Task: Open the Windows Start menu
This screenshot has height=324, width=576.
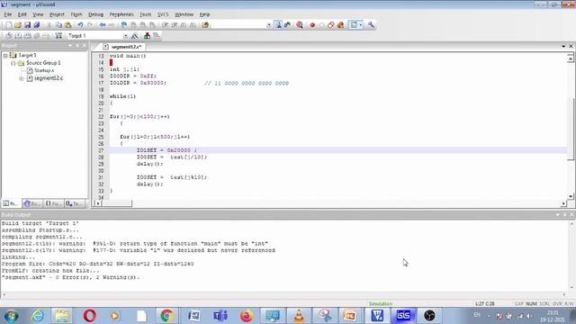Action: click(x=11, y=316)
